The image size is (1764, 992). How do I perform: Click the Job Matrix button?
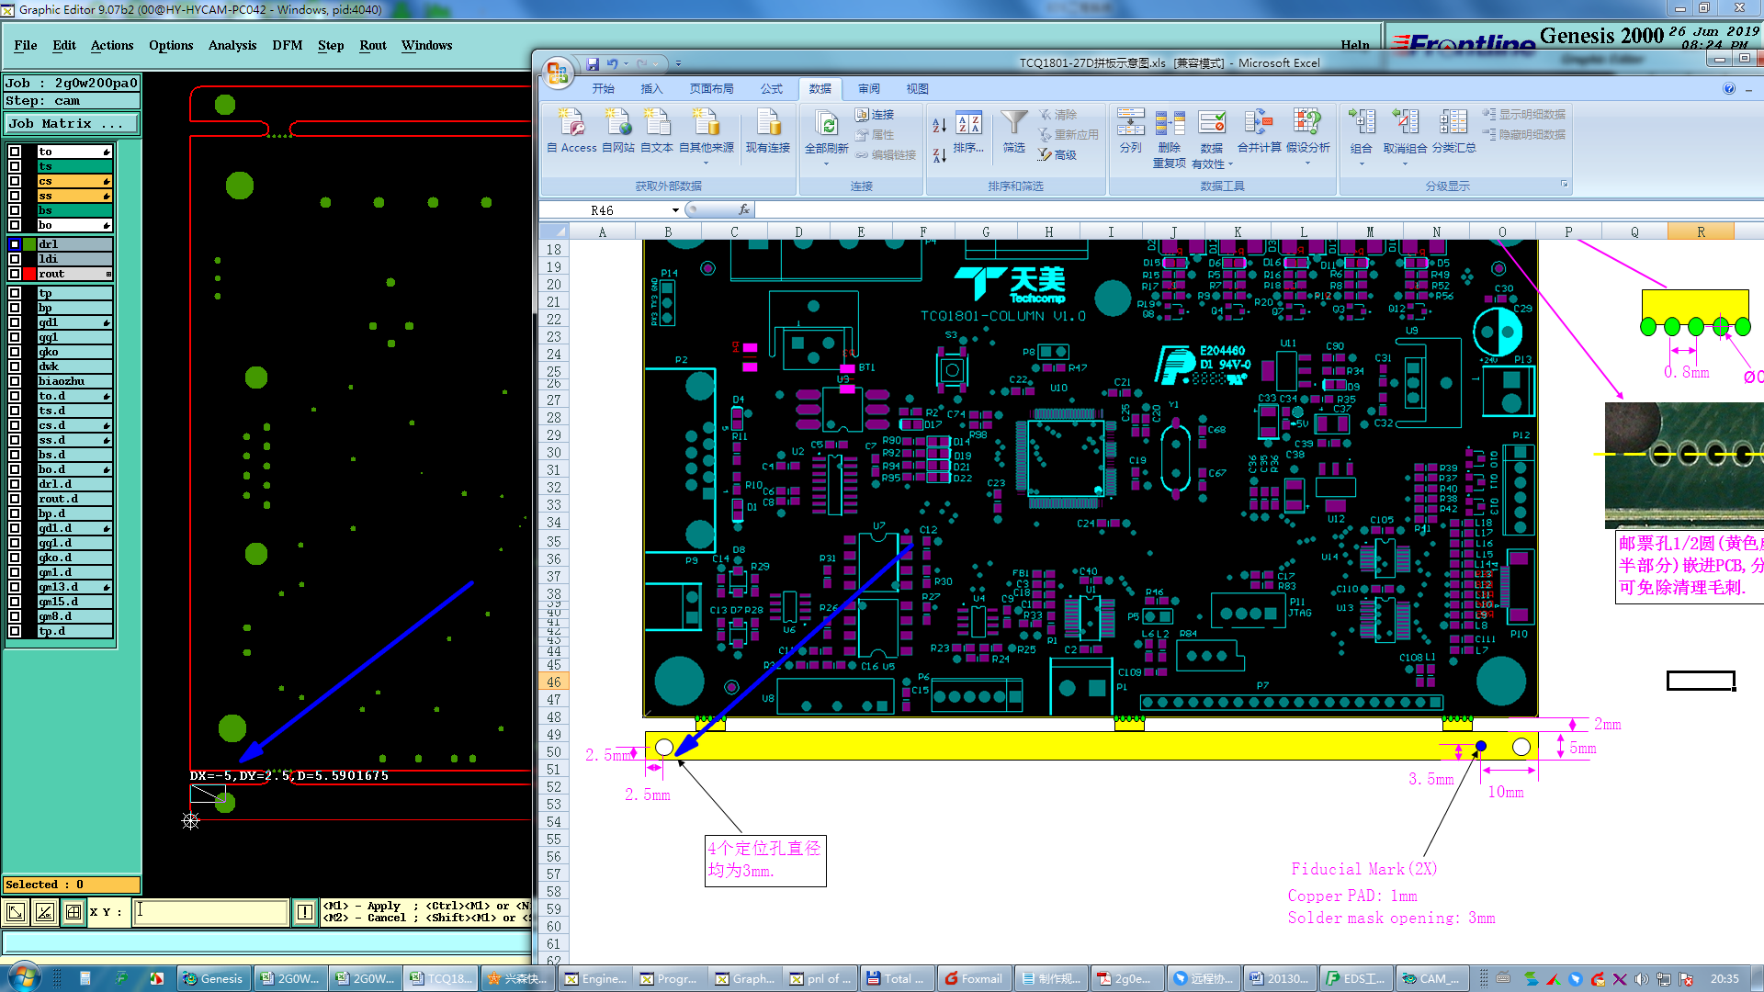[x=72, y=123]
